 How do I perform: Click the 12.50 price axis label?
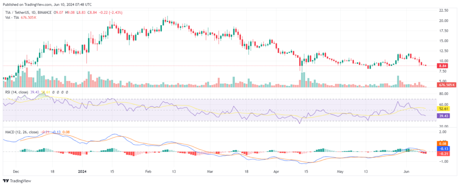click(443, 51)
